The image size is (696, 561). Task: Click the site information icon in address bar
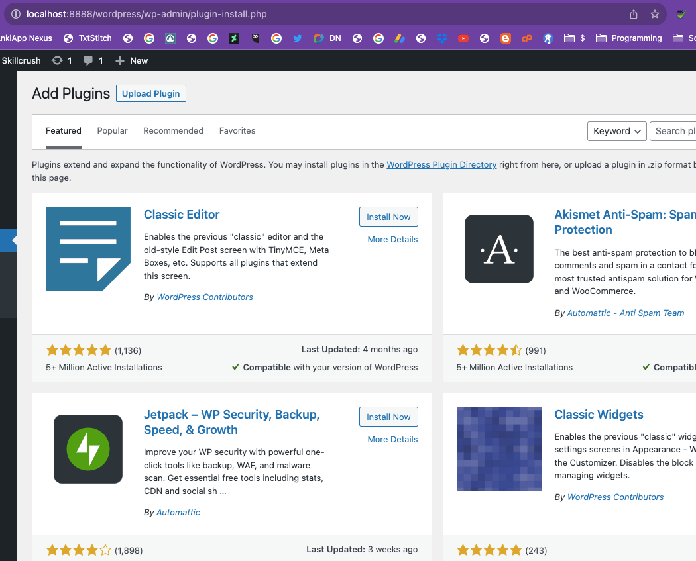(x=15, y=14)
